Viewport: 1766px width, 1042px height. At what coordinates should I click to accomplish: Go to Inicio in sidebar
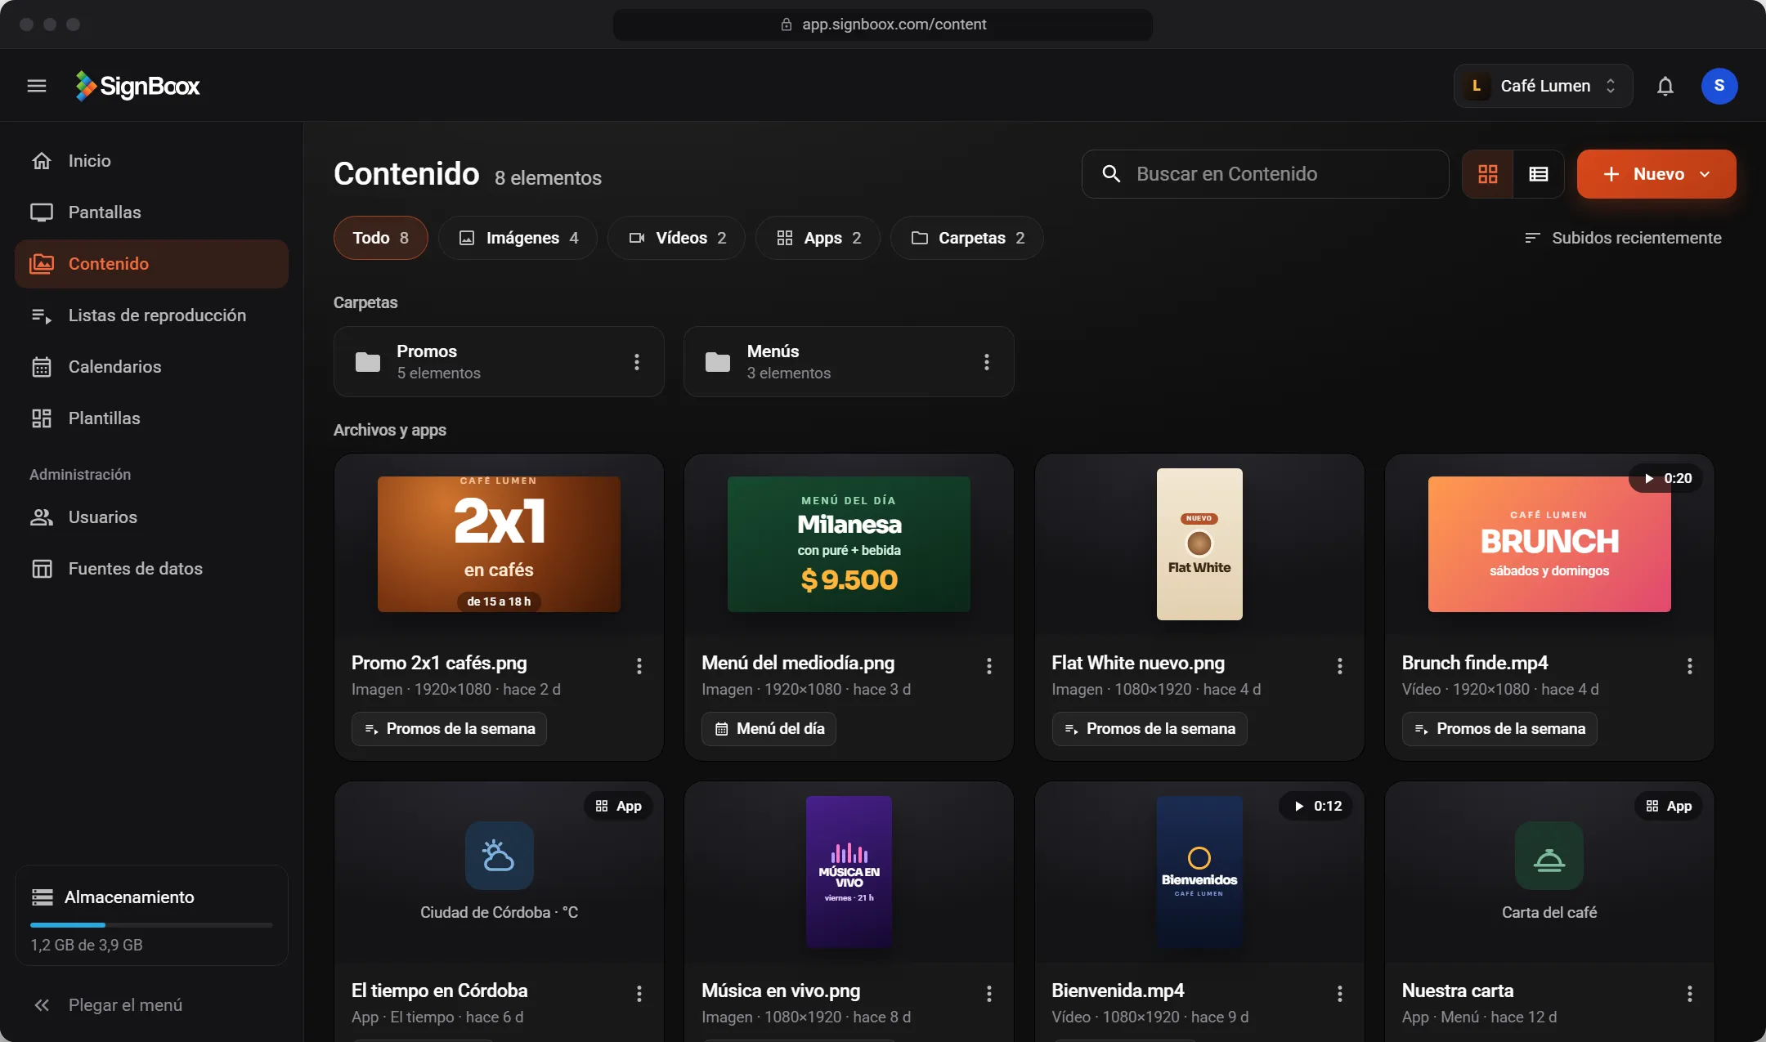click(x=151, y=161)
